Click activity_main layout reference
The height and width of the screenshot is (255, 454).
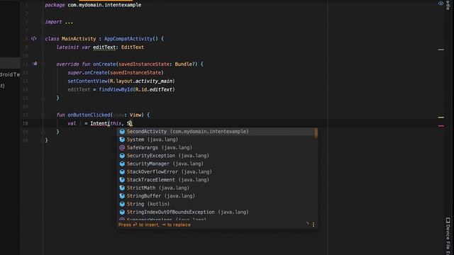(x=154, y=81)
